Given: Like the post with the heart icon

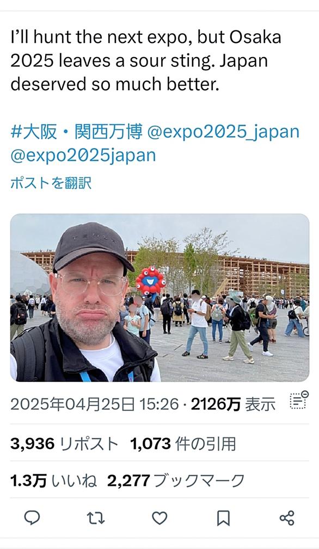Looking at the screenshot, I should pos(159,518).
